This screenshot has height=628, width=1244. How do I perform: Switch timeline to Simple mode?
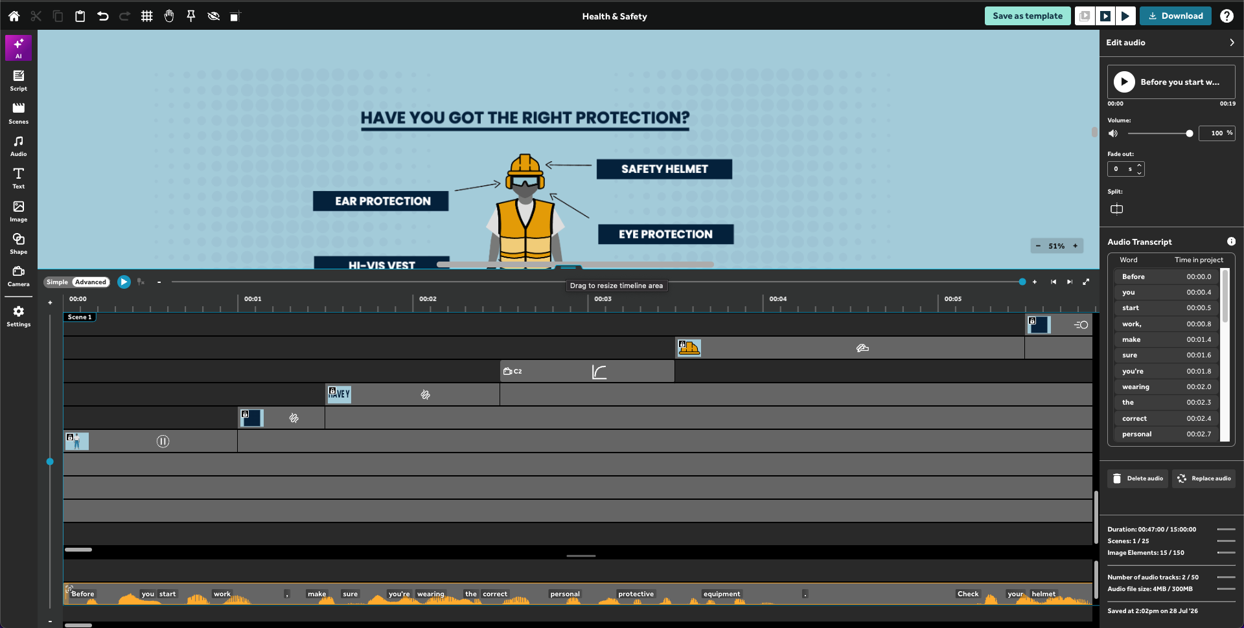click(x=57, y=282)
